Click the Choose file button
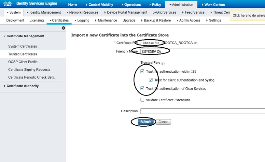The width and height of the screenshot is (265, 162). pos(151,43)
